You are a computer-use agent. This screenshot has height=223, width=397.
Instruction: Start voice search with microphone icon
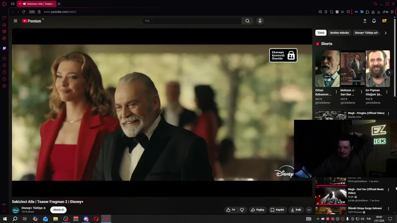click(x=260, y=21)
